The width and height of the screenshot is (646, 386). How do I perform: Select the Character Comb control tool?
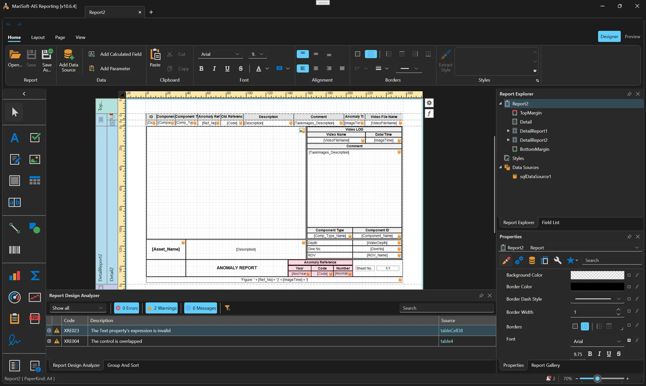point(14,202)
